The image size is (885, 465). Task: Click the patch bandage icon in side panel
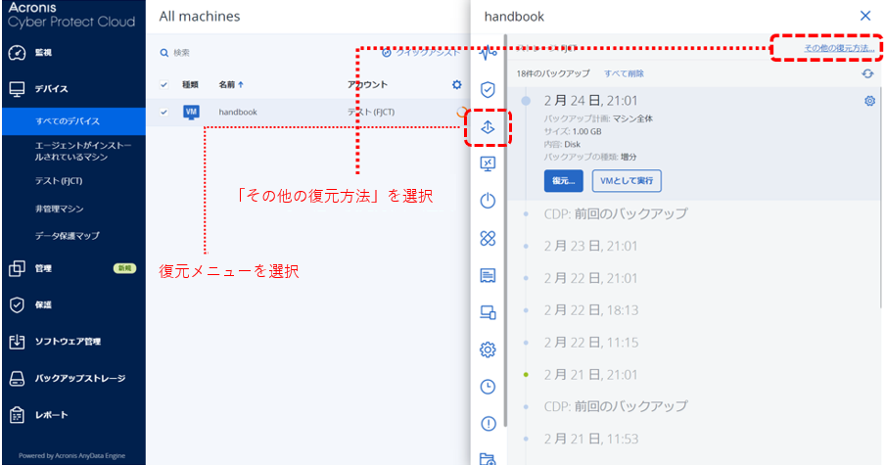tap(488, 238)
